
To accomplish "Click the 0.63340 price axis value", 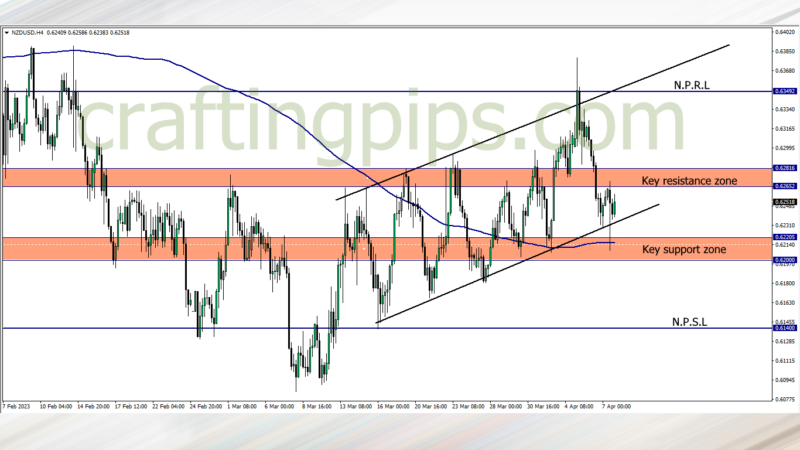I will (x=785, y=110).
